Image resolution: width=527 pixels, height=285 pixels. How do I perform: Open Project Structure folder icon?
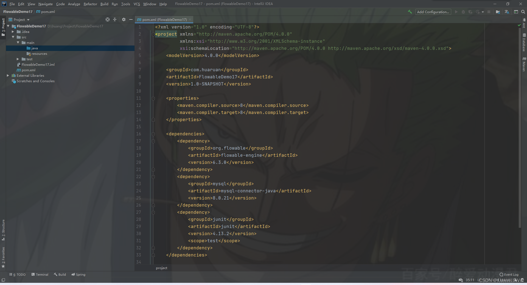498,12
